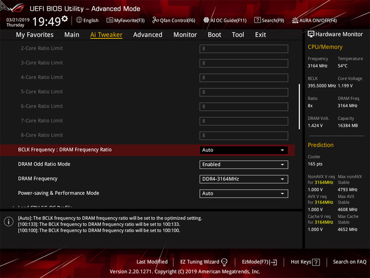Click the 4-Core Ratio Limit field
The width and height of the screenshot is (370, 278).
244,78
